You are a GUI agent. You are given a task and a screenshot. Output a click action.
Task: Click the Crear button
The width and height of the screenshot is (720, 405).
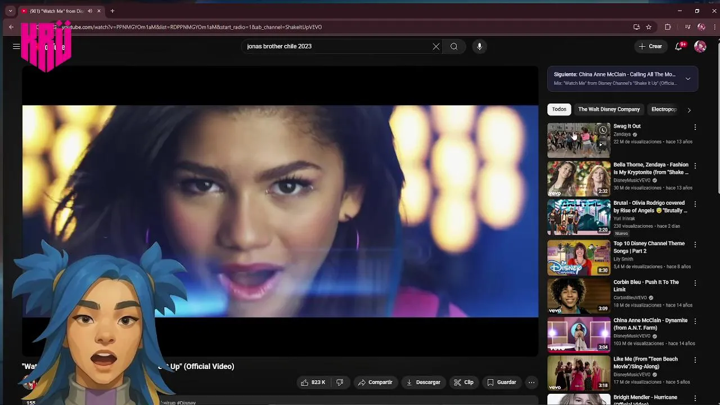click(x=651, y=46)
